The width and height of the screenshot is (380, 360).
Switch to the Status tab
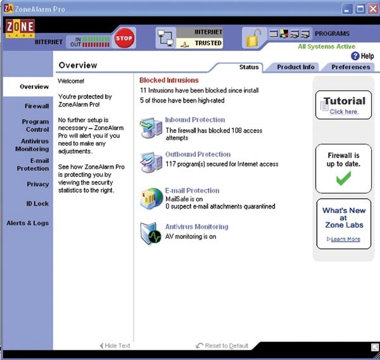(249, 67)
